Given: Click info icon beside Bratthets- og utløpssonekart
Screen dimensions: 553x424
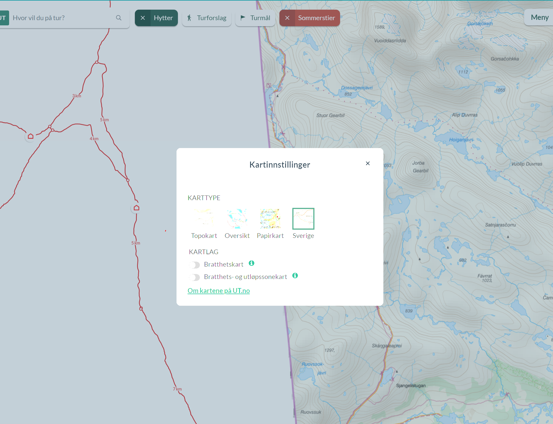Looking at the screenshot, I should [x=295, y=276].
